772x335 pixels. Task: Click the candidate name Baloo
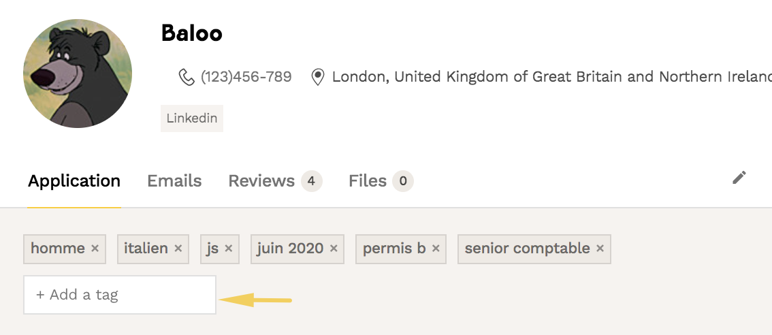(x=192, y=33)
